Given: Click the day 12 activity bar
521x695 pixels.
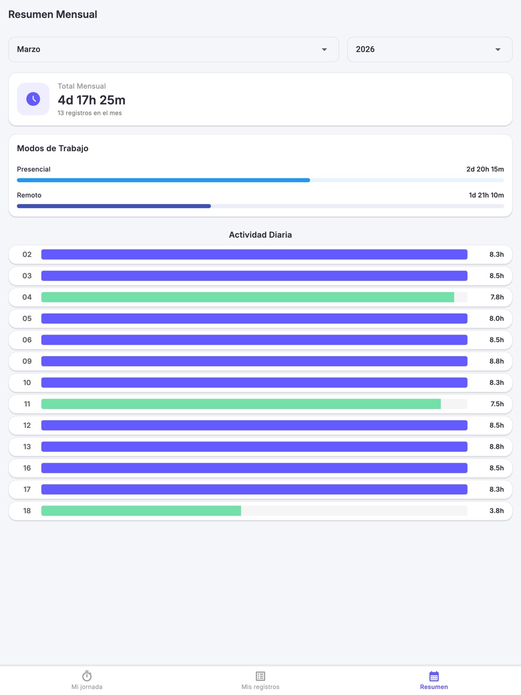Looking at the screenshot, I should [254, 426].
